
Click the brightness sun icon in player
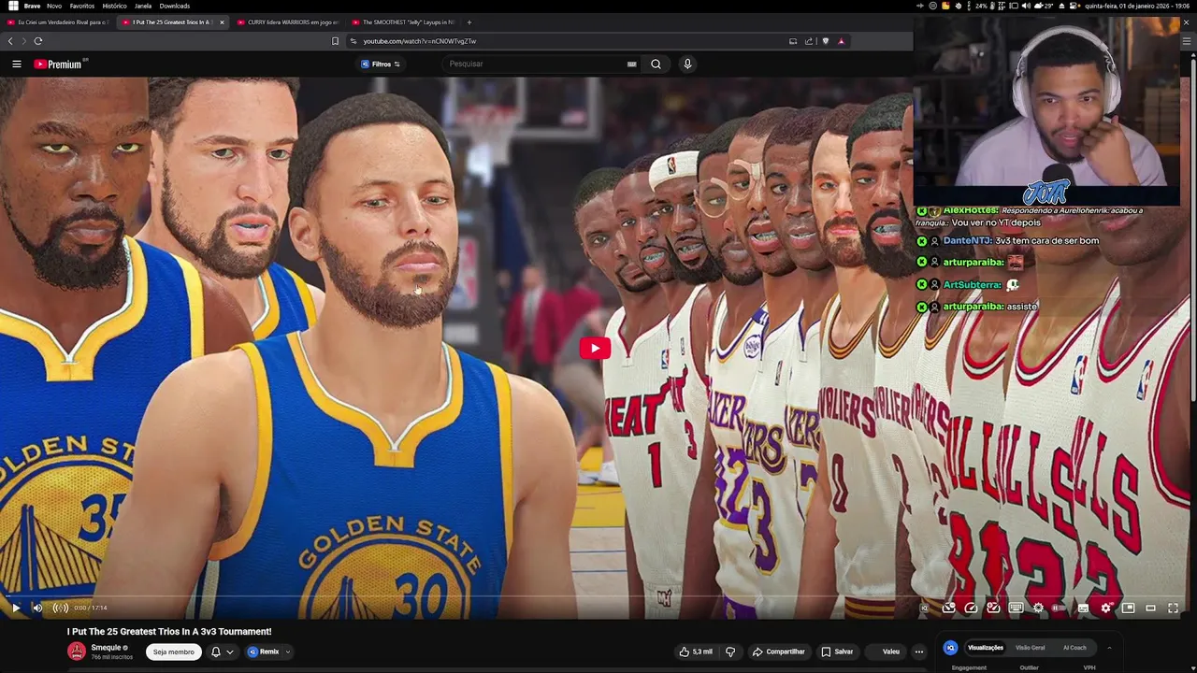point(1038,608)
